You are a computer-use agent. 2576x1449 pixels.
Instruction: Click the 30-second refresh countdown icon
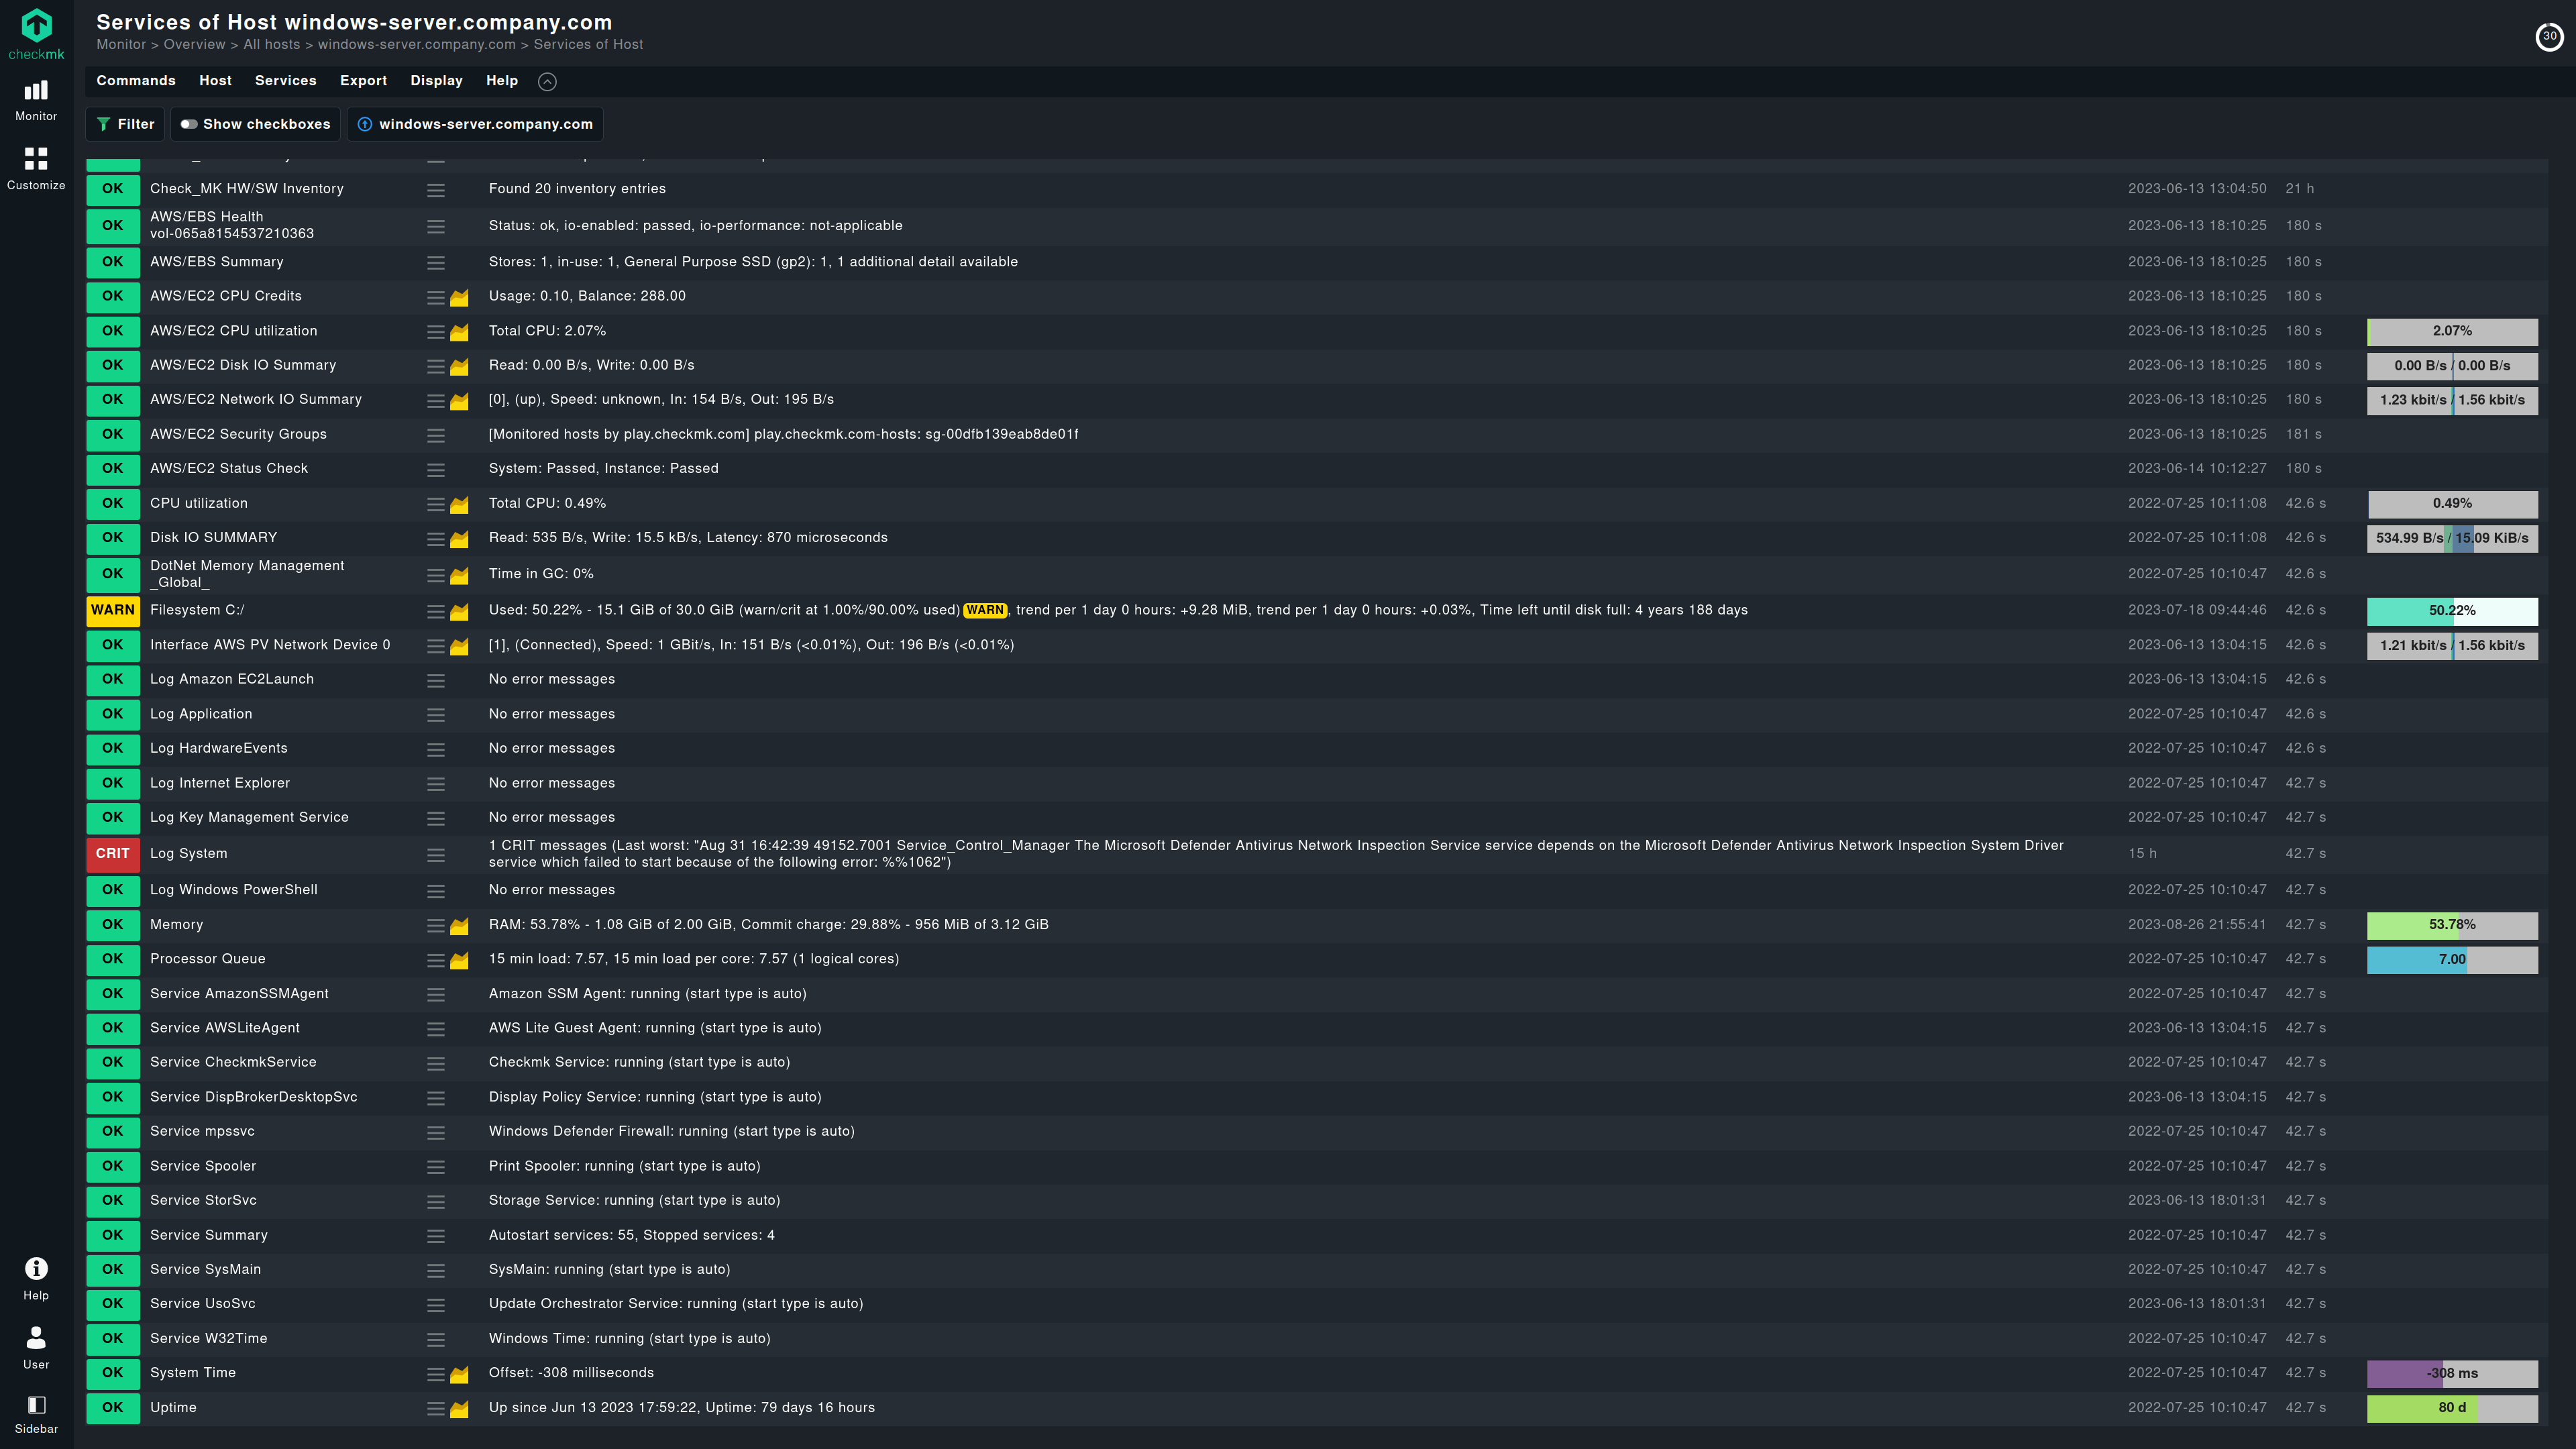[2549, 37]
